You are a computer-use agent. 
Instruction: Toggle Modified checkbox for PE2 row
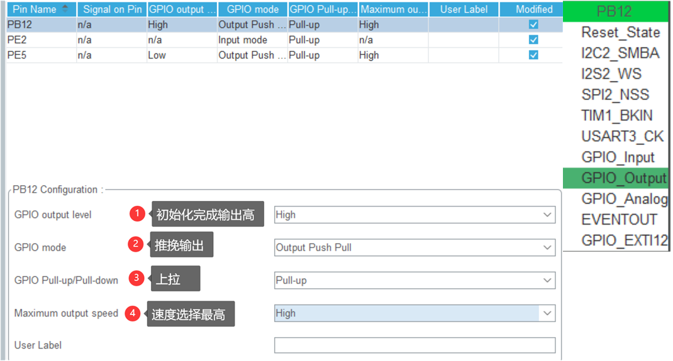tap(533, 40)
